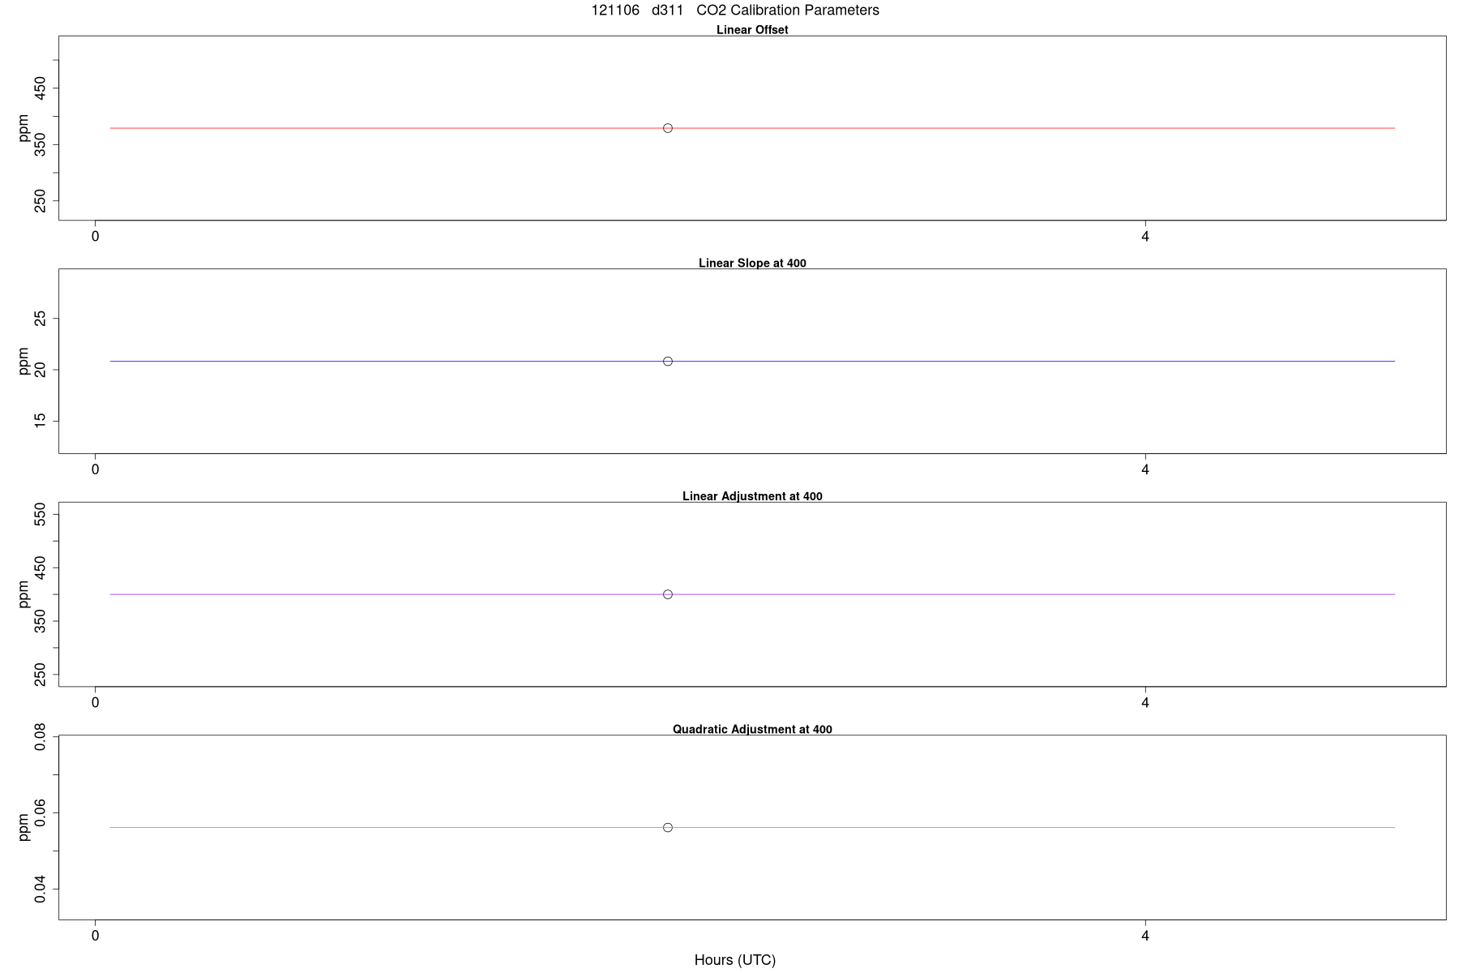The height and width of the screenshot is (973, 1459).
Task: Click the "0" x-tick label under Linear Adjustment
Action: pyautogui.click(x=96, y=703)
